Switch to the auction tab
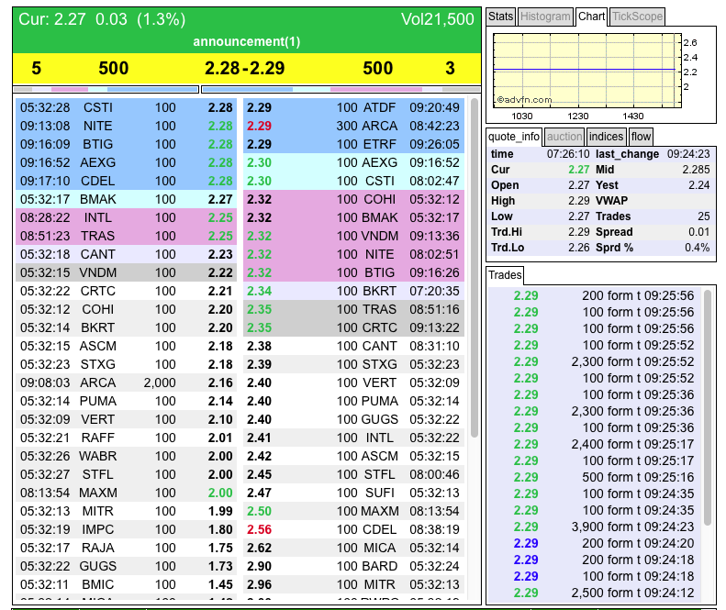 point(564,137)
